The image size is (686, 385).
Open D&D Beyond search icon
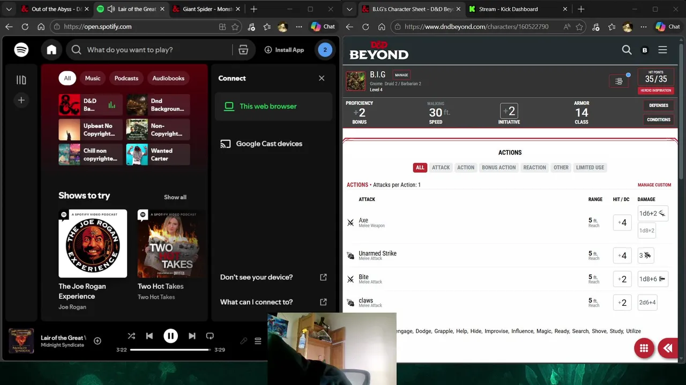[x=627, y=50]
